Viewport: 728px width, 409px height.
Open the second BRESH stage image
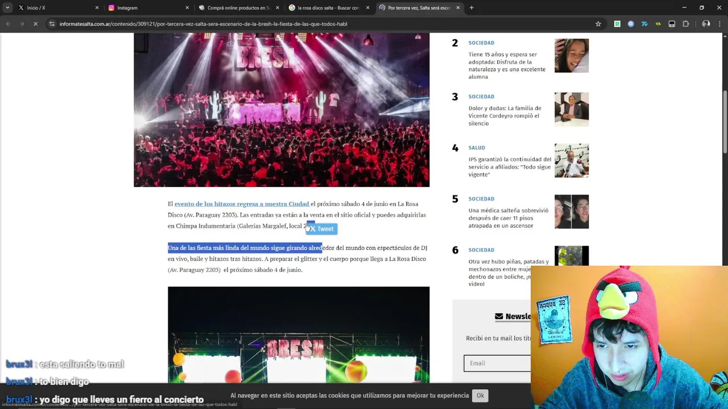pyautogui.click(x=299, y=335)
